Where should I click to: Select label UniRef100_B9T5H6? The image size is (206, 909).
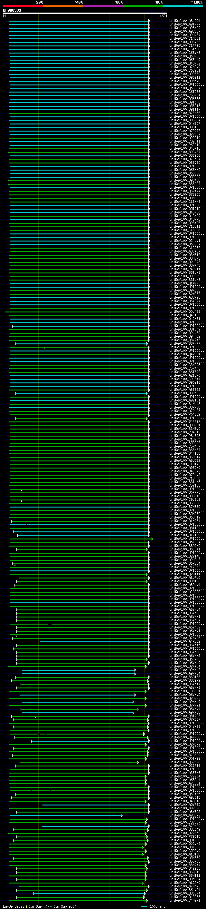(x=185, y=102)
